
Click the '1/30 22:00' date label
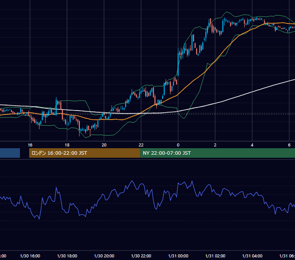[x=141, y=256]
